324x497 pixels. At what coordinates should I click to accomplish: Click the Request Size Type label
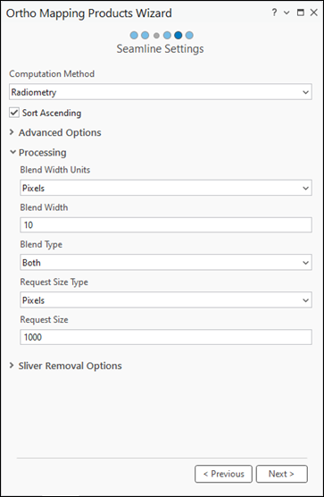[54, 282]
